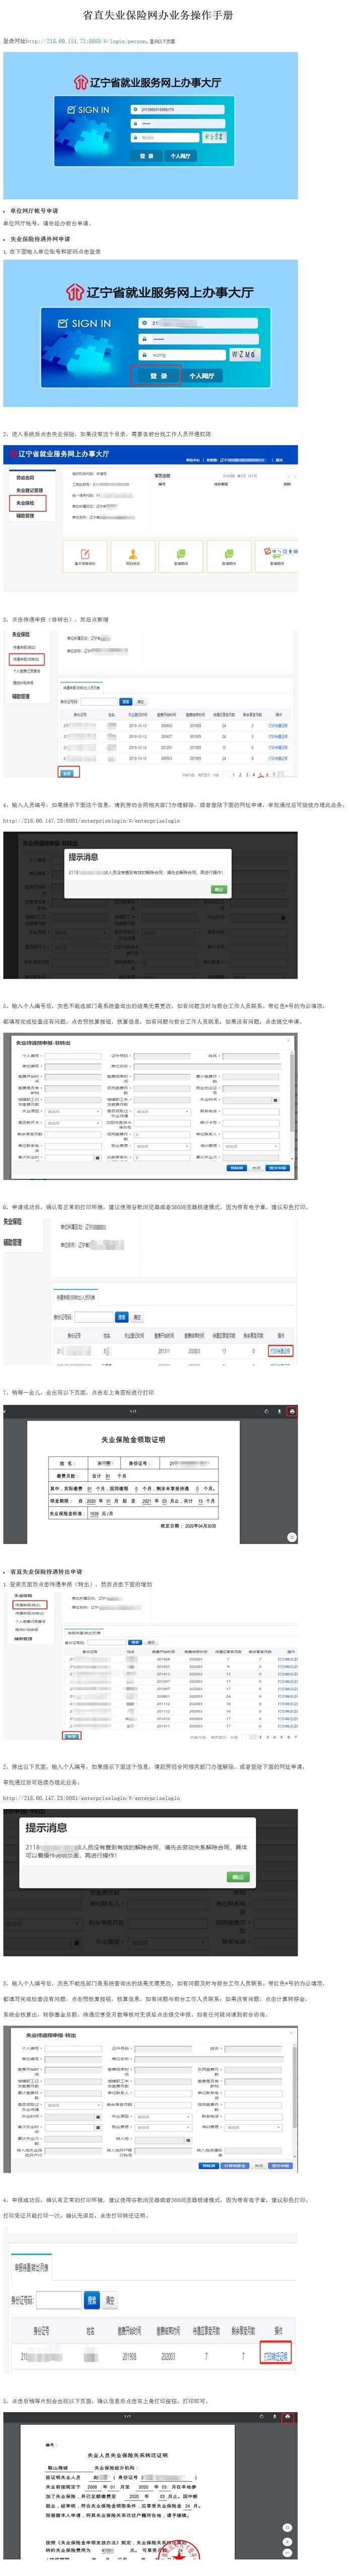Viewport: 350px width, 2576px height.
Task: Open the 218.60.151.72:8088 login URL link
Action: 86,42
